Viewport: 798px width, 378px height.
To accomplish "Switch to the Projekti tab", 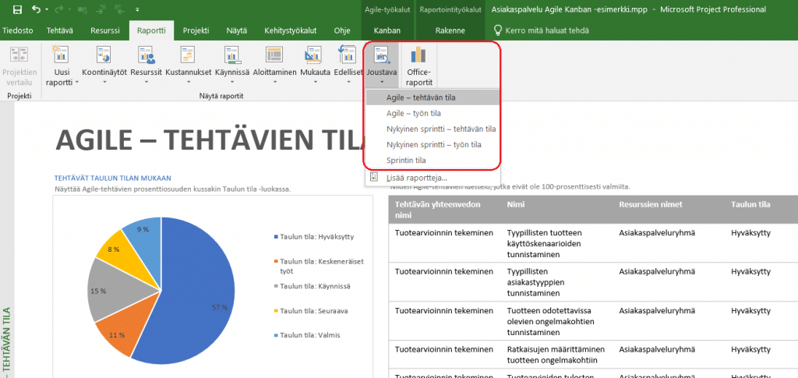I will [196, 30].
